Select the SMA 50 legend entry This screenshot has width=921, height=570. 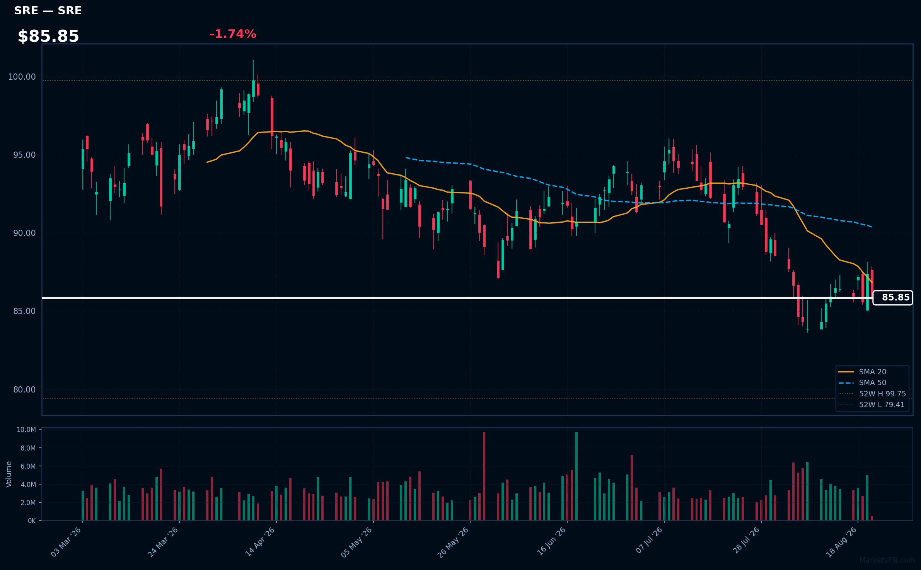pyautogui.click(x=862, y=382)
